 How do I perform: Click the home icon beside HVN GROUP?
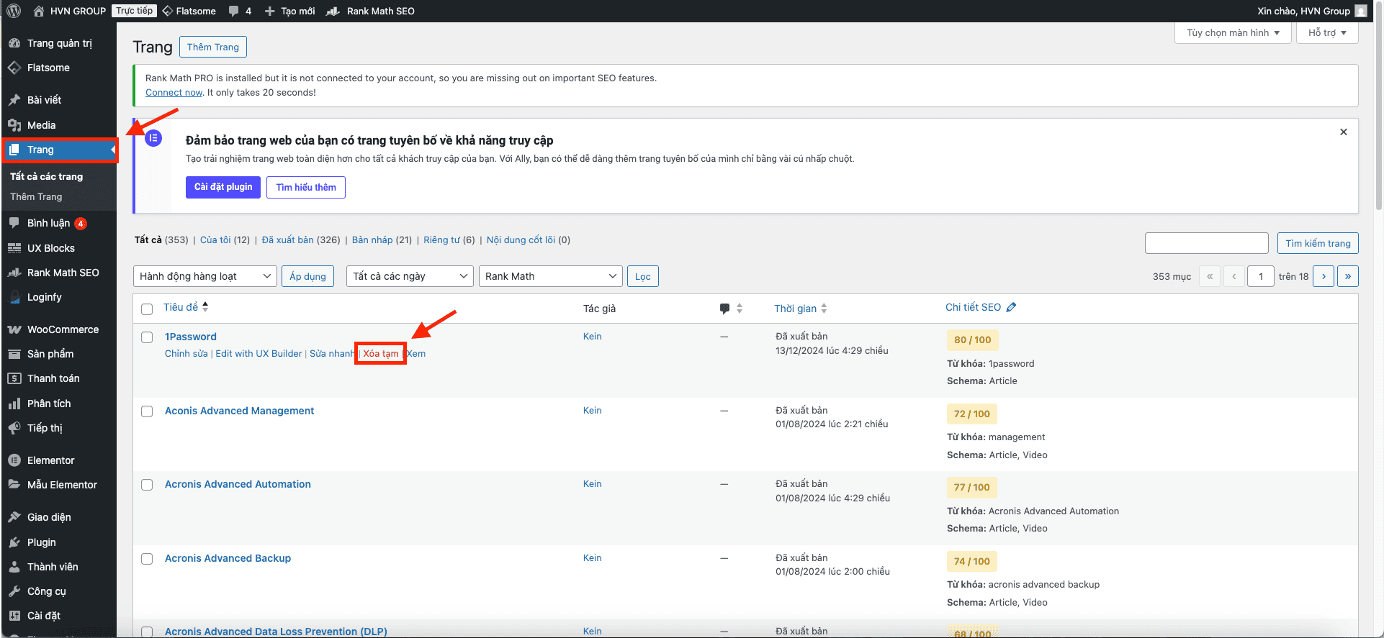click(39, 11)
